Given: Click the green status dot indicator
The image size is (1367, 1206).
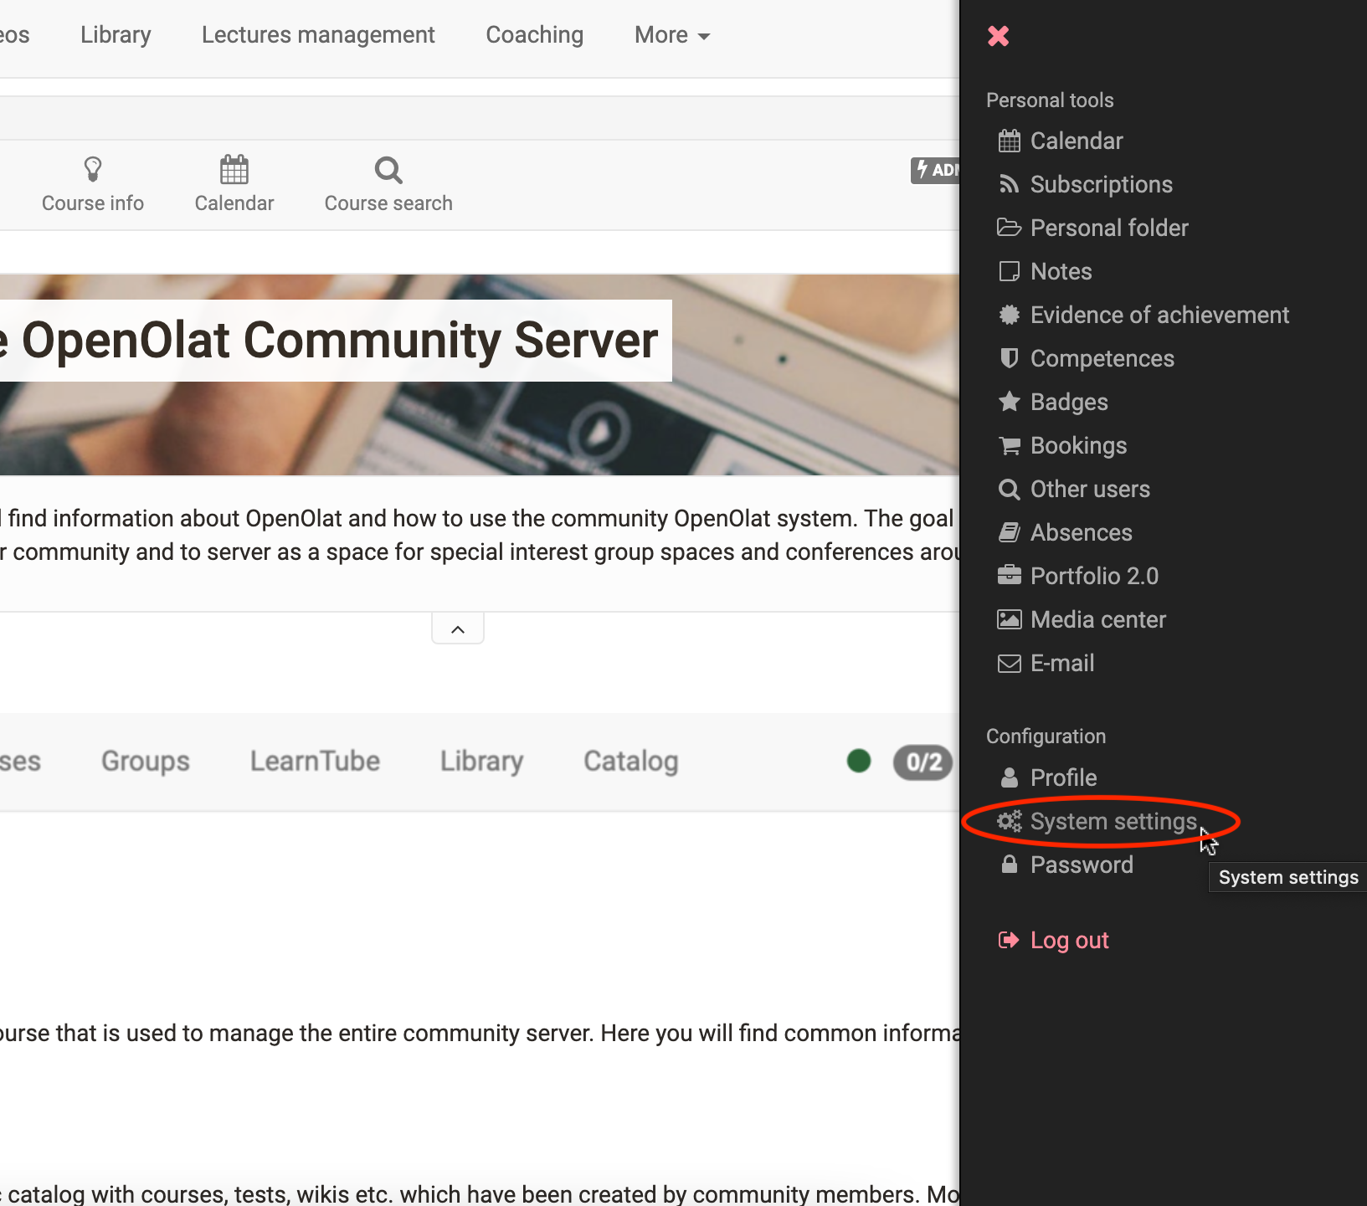Looking at the screenshot, I should (859, 761).
